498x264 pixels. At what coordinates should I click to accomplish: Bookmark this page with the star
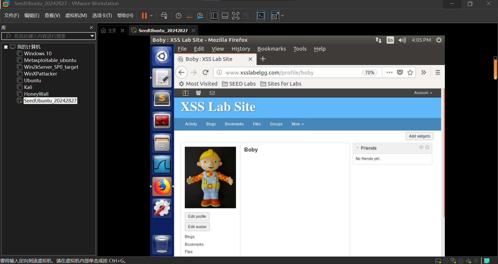pos(410,72)
